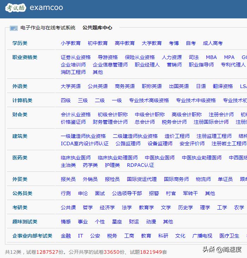Select 申论 link
Screen dimensions: 247x258
pyautogui.click(x=83, y=194)
